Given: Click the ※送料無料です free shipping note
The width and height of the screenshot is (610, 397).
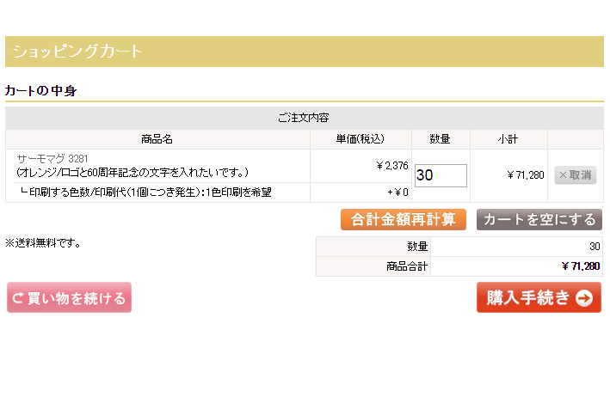Looking at the screenshot, I should 43,243.
